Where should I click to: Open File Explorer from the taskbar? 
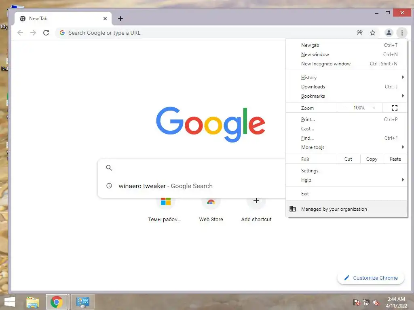point(33,302)
